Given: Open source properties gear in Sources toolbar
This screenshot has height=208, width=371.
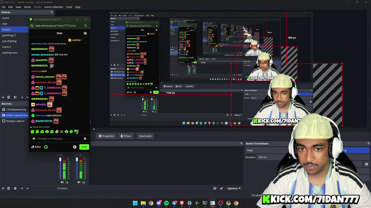Looking at the screenshot, I should click(15, 188).
